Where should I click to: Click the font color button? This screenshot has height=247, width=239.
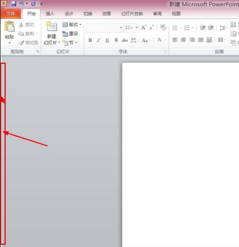click(159, 40)
